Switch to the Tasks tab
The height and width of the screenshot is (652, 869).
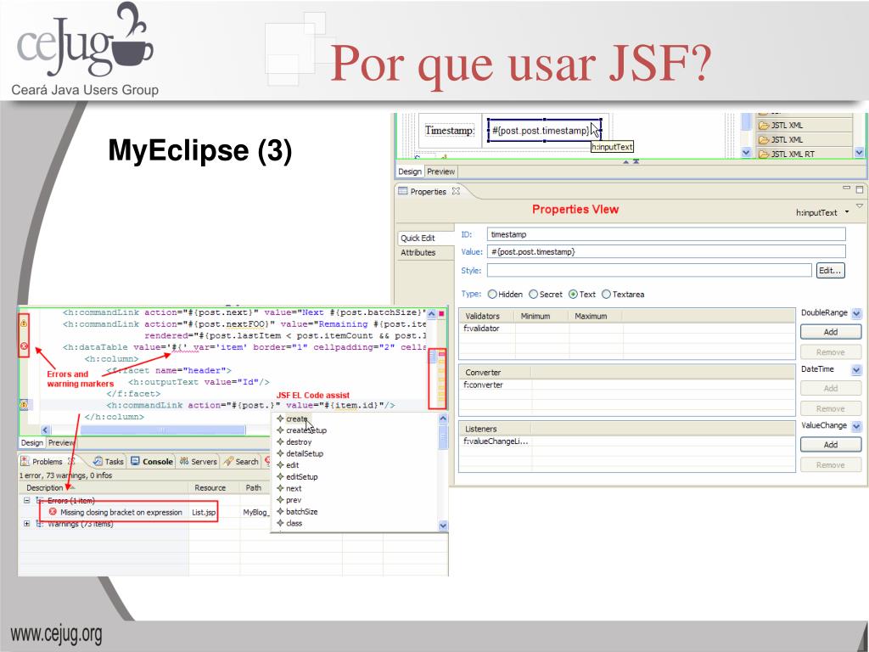point(109,461)
